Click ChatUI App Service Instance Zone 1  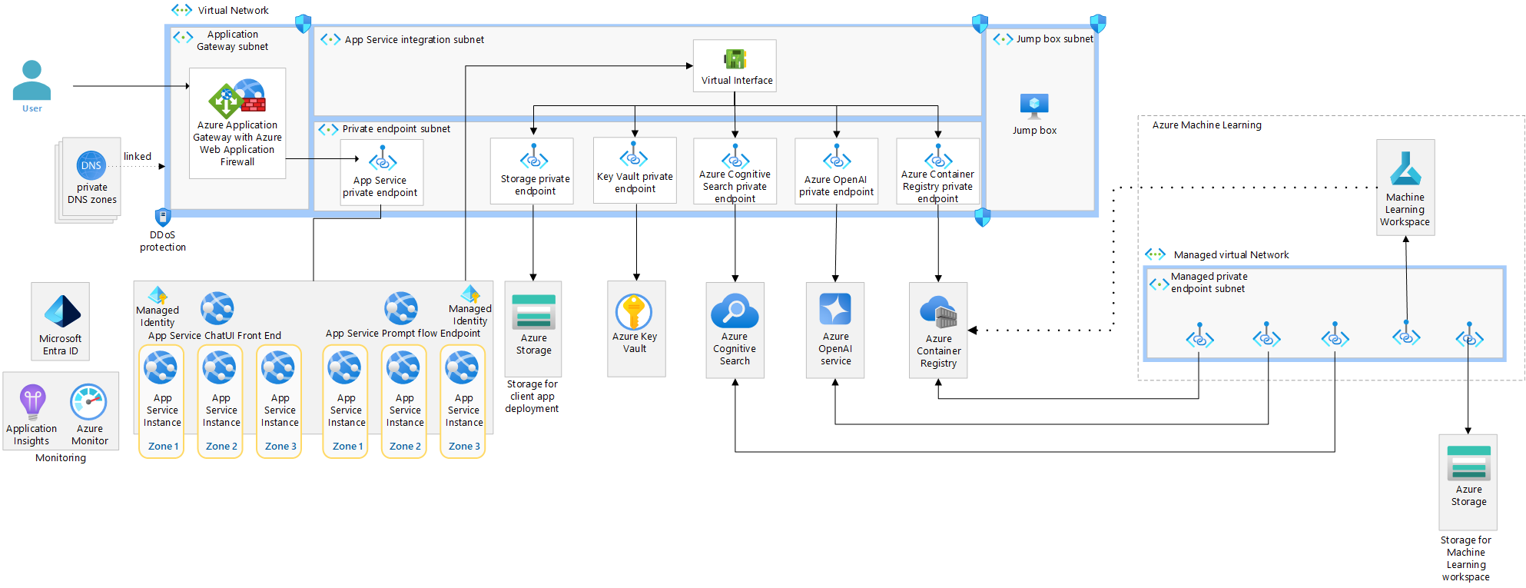click(161, 402)
